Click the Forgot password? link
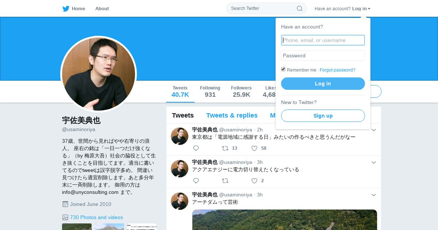This screenshot has width=438, height=230. coord(337,70)
